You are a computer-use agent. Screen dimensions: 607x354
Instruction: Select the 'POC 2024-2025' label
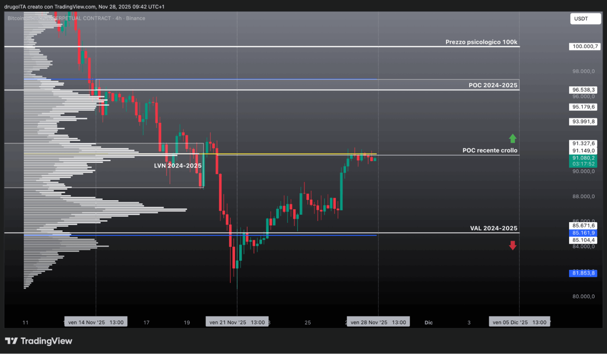pyautogui.click(x=493, y=85)
